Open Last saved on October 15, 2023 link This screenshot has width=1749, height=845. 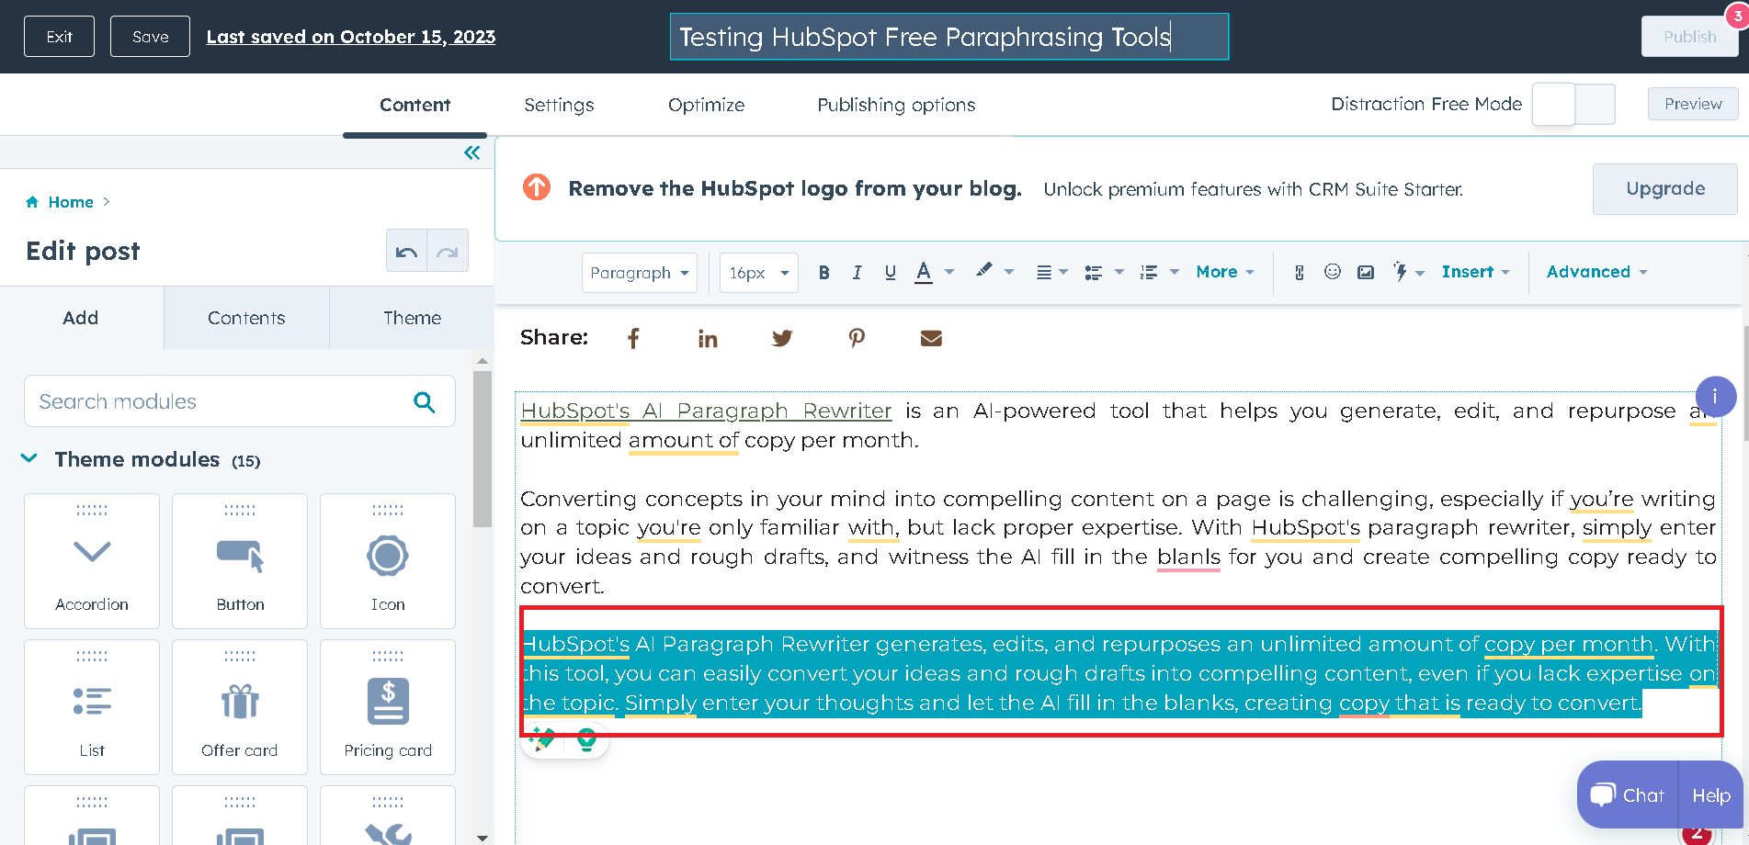pos(351,37)
